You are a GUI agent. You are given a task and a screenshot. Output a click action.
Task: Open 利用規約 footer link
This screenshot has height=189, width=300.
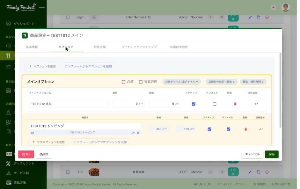(260, 184)
